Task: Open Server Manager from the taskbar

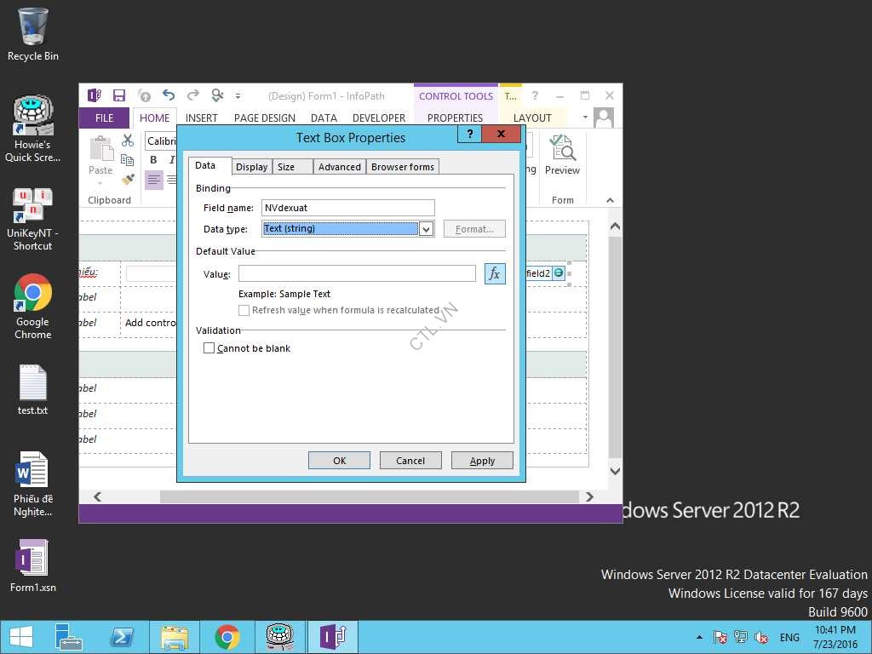Action: tap(68, 637)
